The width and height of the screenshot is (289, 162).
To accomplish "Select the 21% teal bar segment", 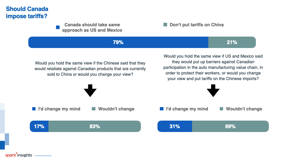I will tap(232, 42).
